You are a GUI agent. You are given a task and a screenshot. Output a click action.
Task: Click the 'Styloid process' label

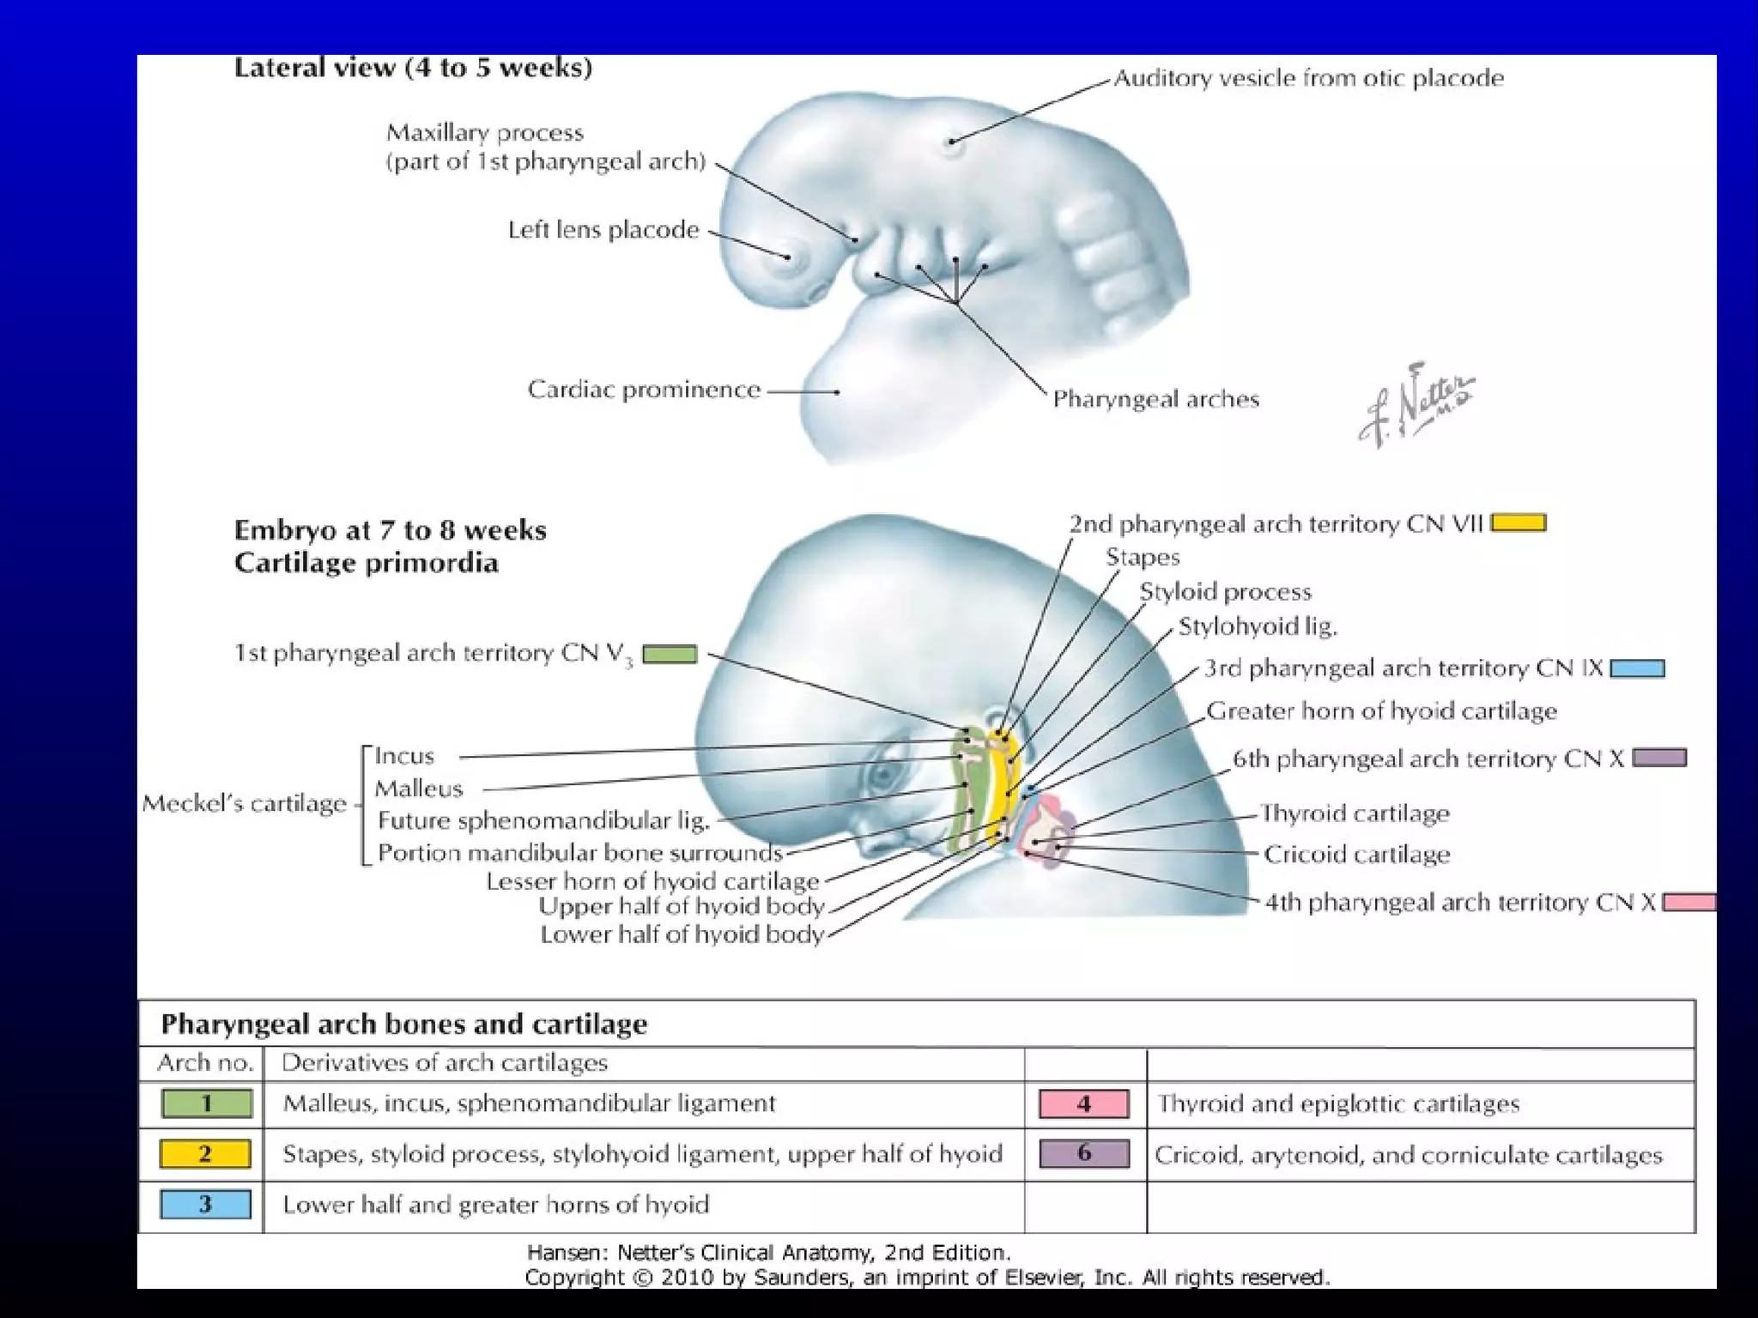1226,592
